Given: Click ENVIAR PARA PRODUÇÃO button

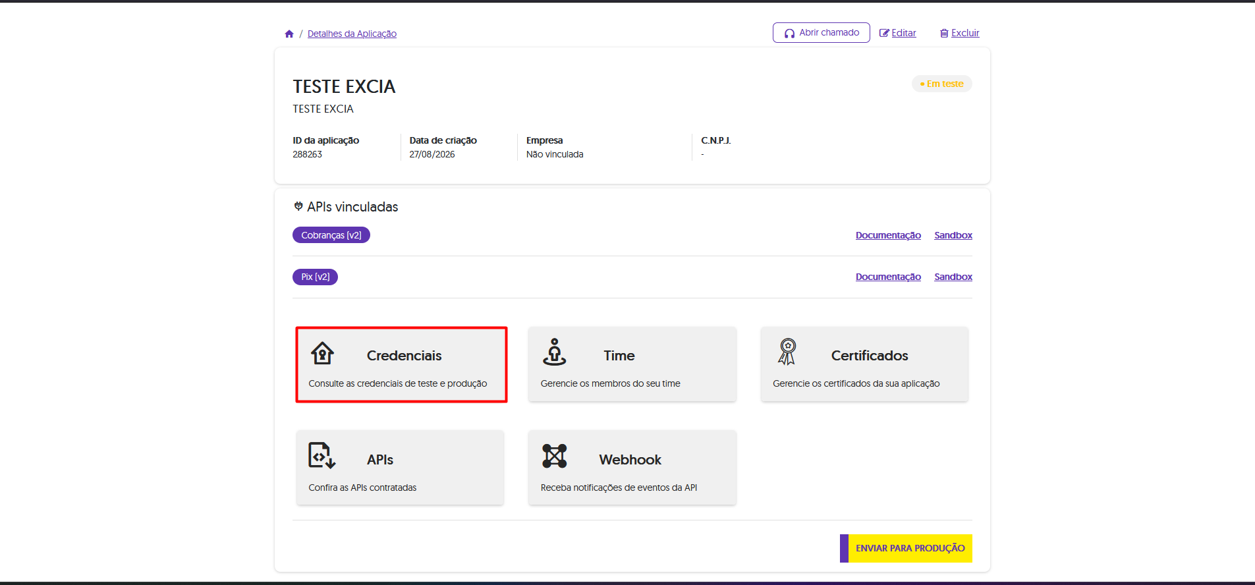Looking at the screenshot, I should [x=906, y=548].
